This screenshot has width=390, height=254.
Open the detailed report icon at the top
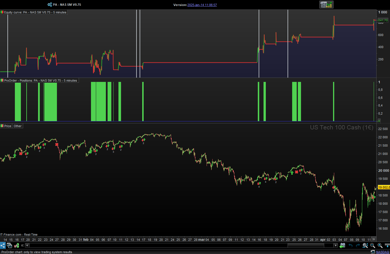[326, 5]
